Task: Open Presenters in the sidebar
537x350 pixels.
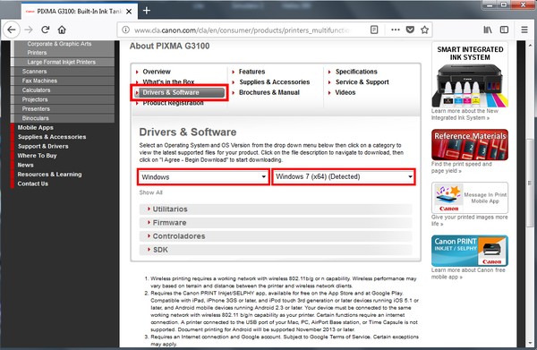Action: 63,109
